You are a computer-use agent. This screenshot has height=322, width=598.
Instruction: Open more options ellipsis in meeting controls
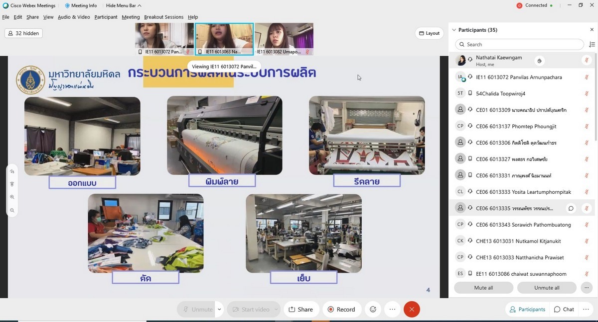pos(392,309)
